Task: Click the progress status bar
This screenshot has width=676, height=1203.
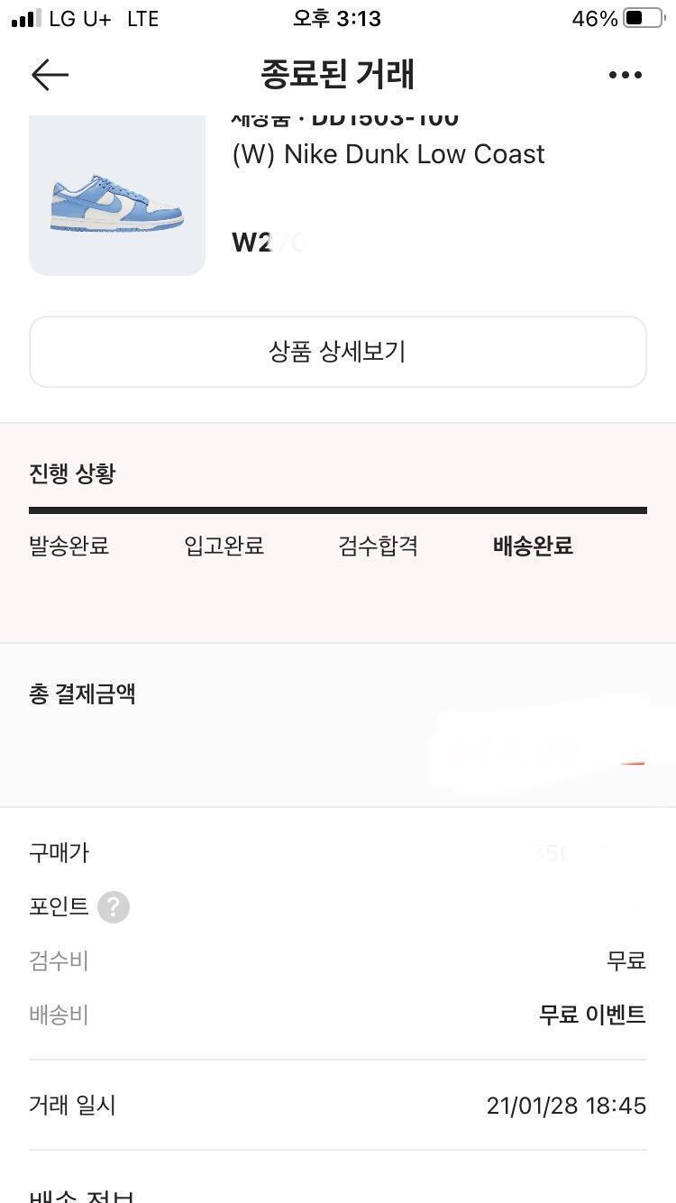Action: tap(338, 510)
